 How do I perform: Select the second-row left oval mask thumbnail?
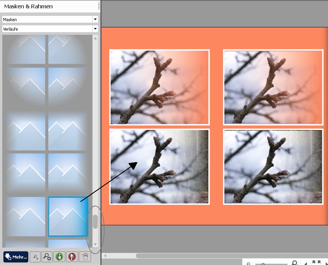[25, 87]
